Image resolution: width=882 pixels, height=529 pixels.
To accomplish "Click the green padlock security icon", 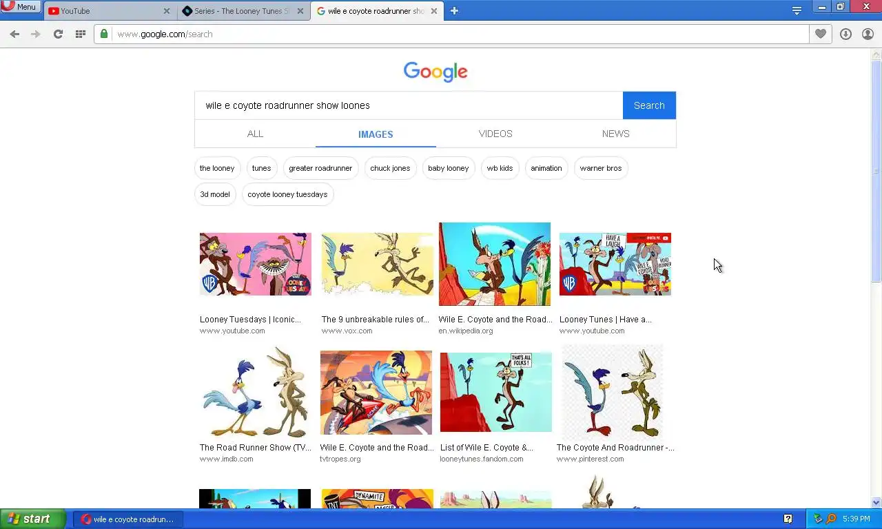I will pos(104,34).
